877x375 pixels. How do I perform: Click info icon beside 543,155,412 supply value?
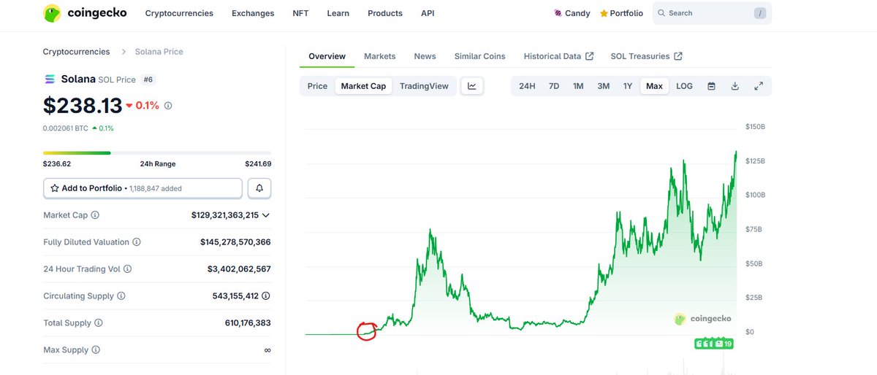pos(266,296)
